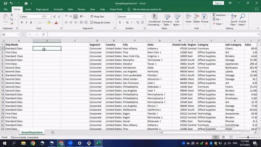Increase font size with the larger A
The image size is (261, 147).
pos(55,16)
